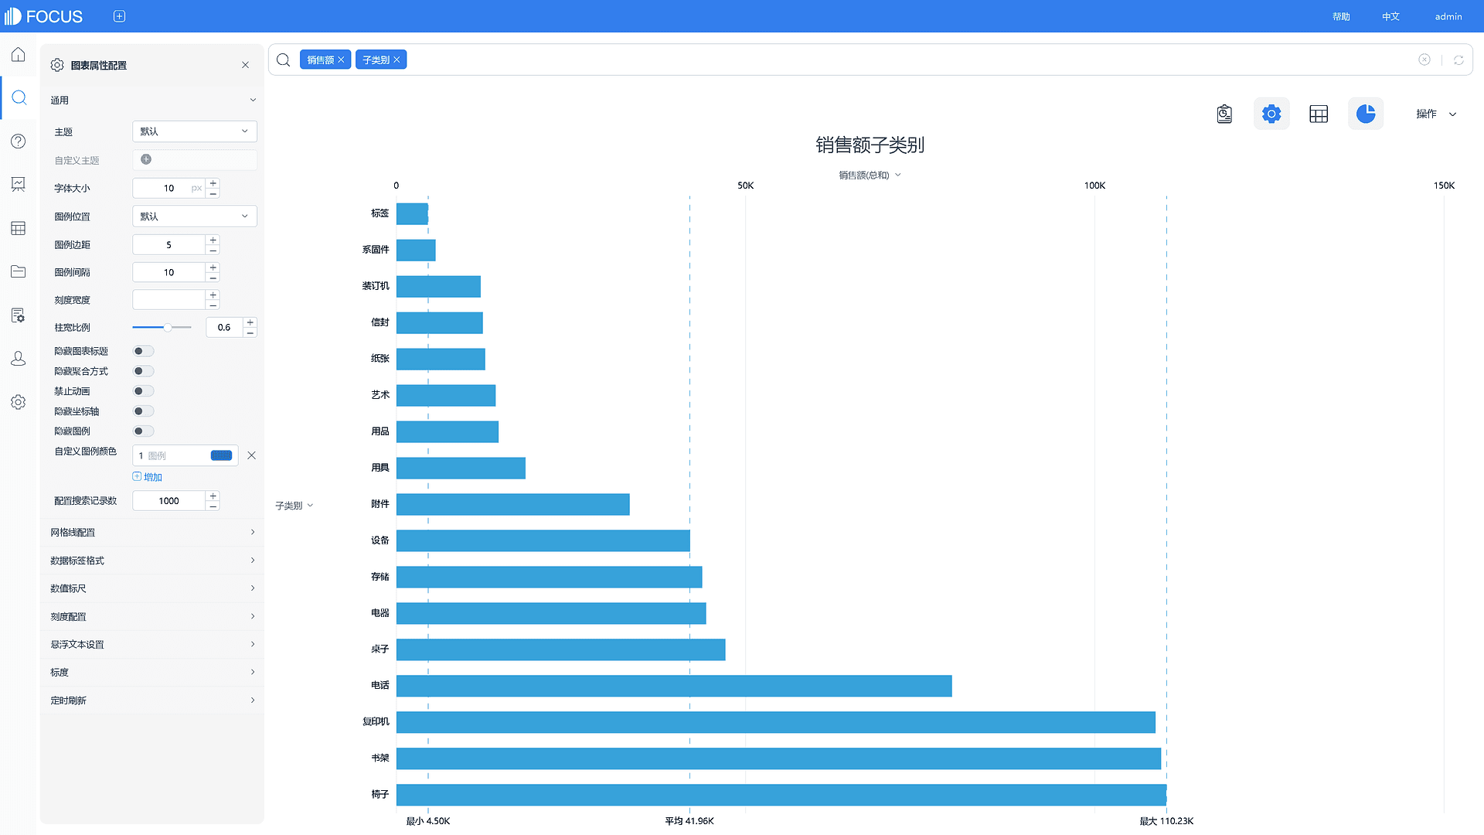Expand 标度 section
Viewport: 1484px width, 835px height.
(152, 672)
